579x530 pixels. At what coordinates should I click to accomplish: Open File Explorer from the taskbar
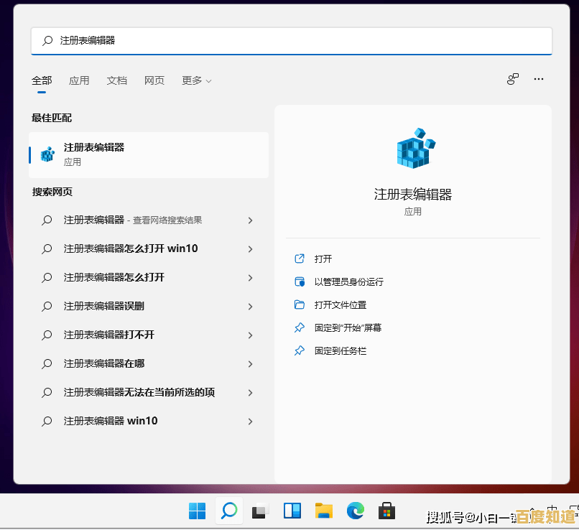[x=323, y=511]
